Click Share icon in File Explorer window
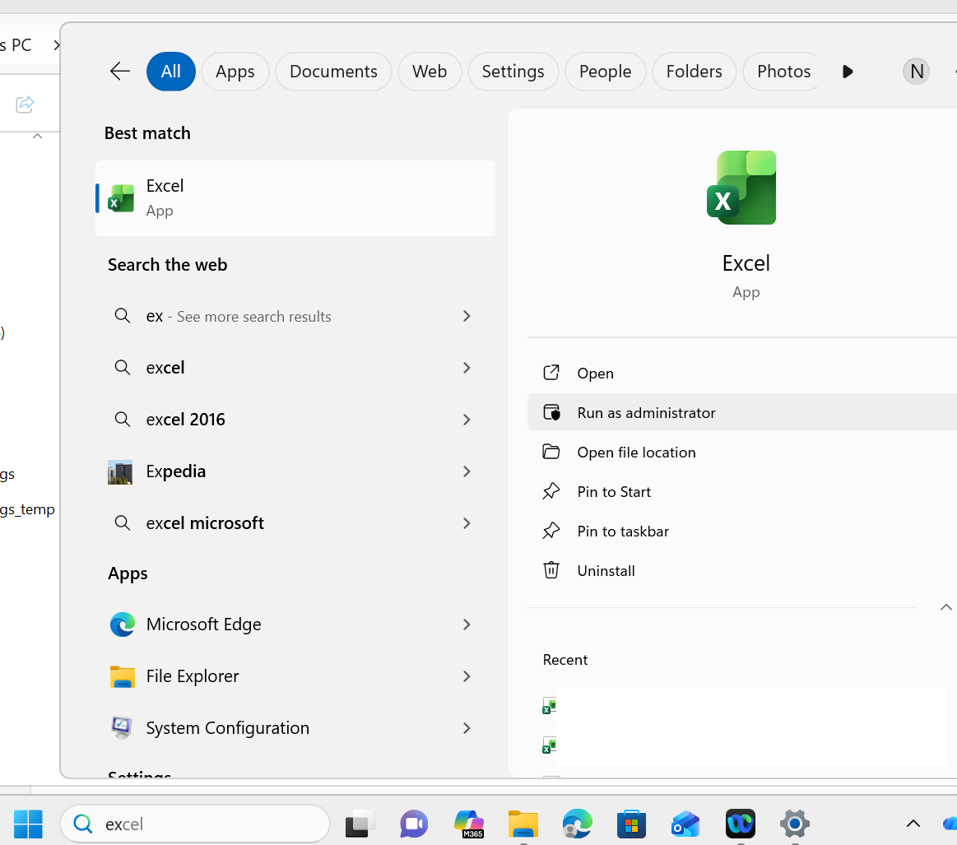Viewport: 957px width, 845px height. pos(25,104)
